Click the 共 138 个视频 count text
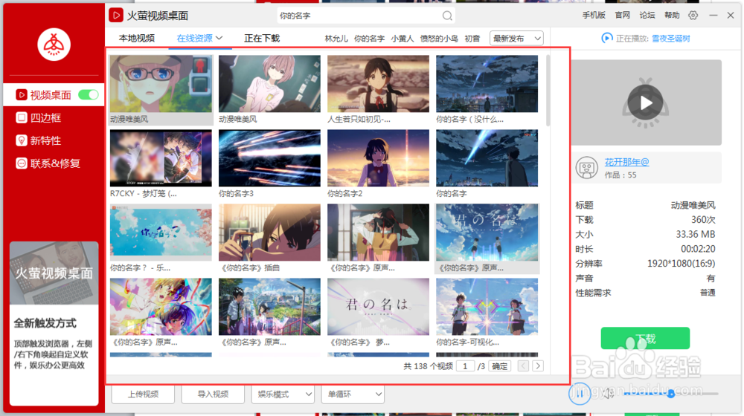The width and height of the screenshot is (744, 416). [x=428, y=366]
